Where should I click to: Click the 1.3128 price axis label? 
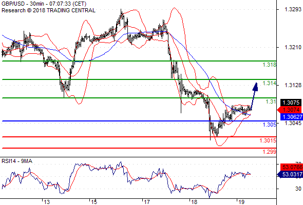[293, 85]
